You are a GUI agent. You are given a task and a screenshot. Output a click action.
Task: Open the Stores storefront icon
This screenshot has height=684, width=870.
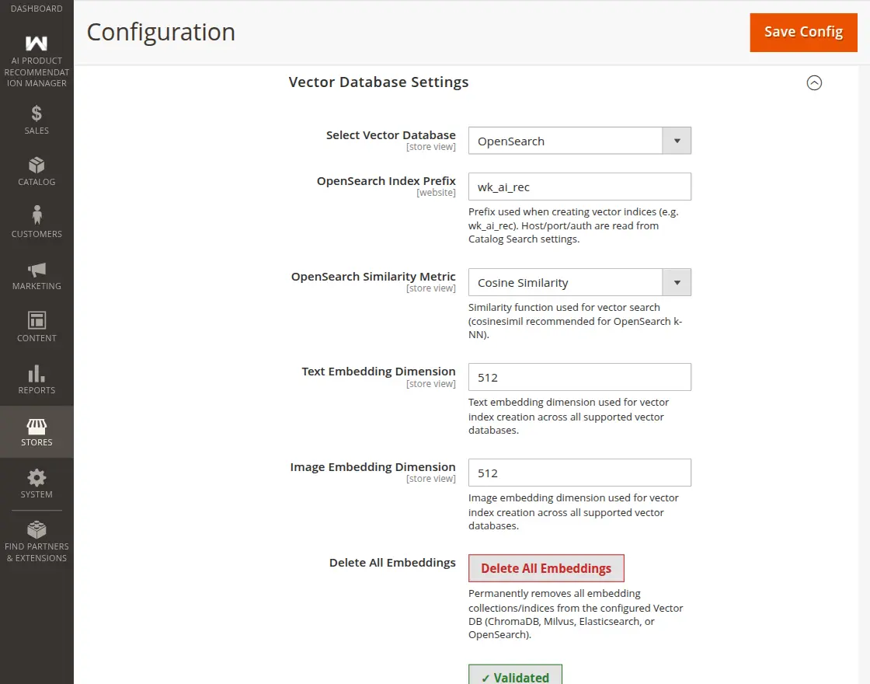click(x=37, y=426)
